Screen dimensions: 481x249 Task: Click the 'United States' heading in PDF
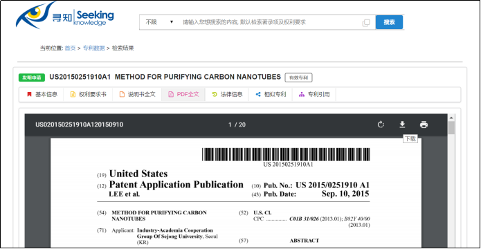(138, 174)
